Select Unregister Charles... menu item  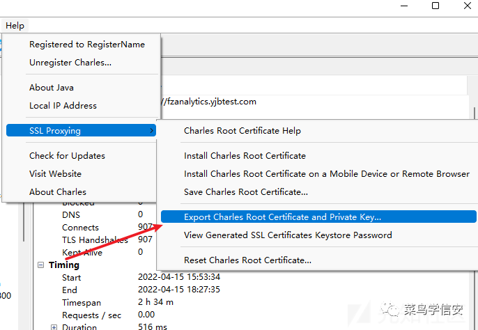tap(70, 63)
